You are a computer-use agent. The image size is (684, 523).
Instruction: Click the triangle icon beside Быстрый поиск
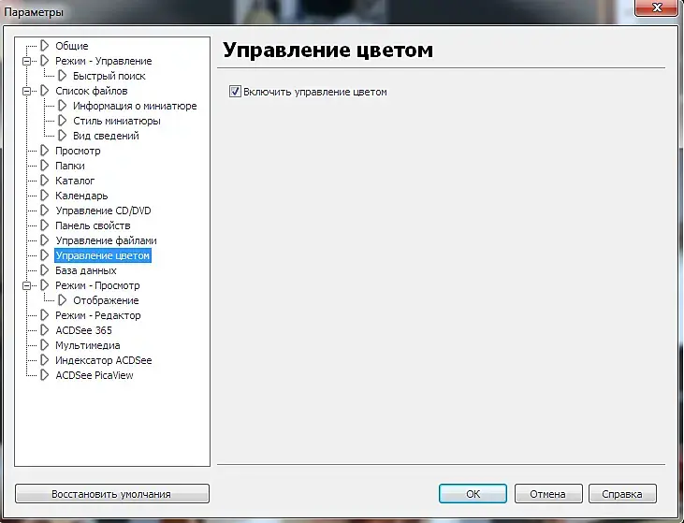tap(63, 76)
